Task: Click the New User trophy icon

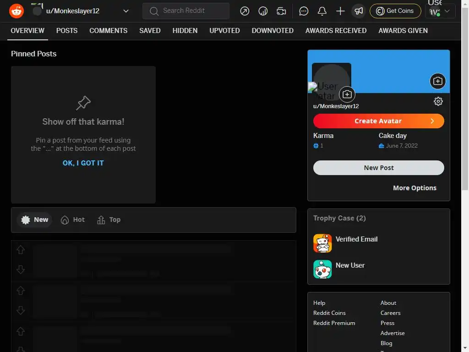Action: [x=322, y=269]
